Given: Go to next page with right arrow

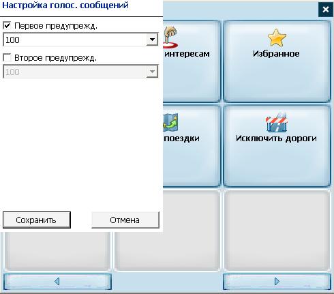Looking at the screenshot, I should [277, 282].
